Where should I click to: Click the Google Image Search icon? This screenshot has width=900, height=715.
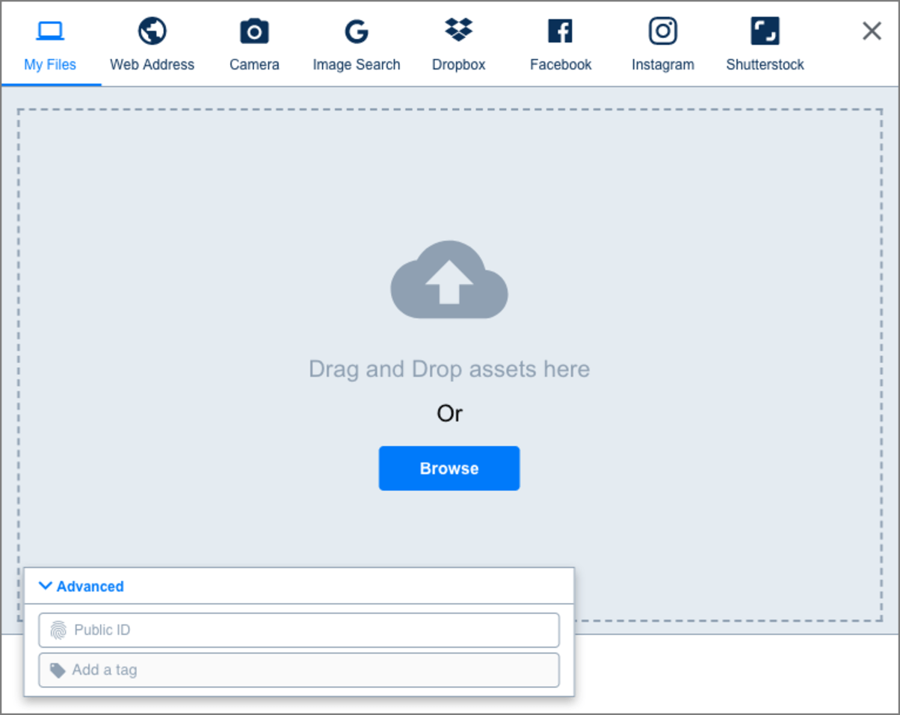pyautogui.click(x=357, y=31)
